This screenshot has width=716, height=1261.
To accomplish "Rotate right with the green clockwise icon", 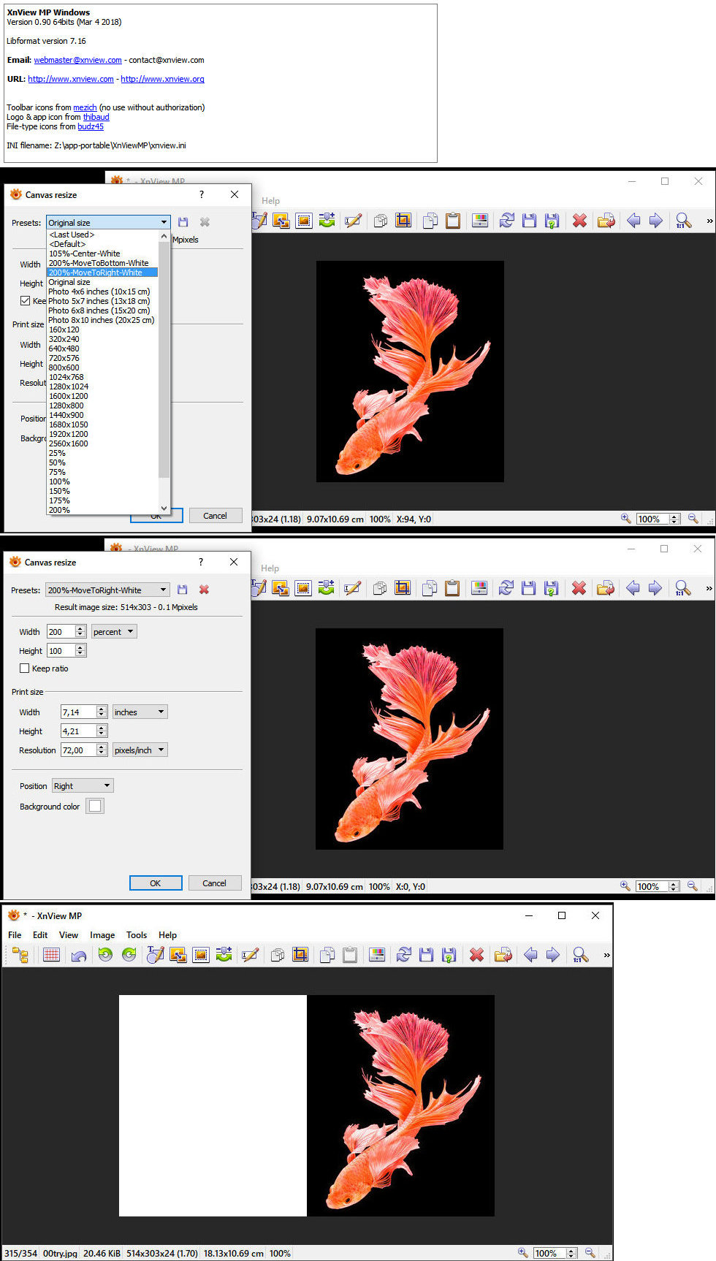I will tap(129, 955).
